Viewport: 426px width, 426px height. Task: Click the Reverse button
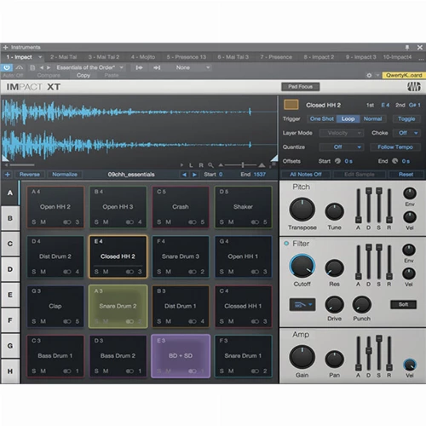point(30,175)
